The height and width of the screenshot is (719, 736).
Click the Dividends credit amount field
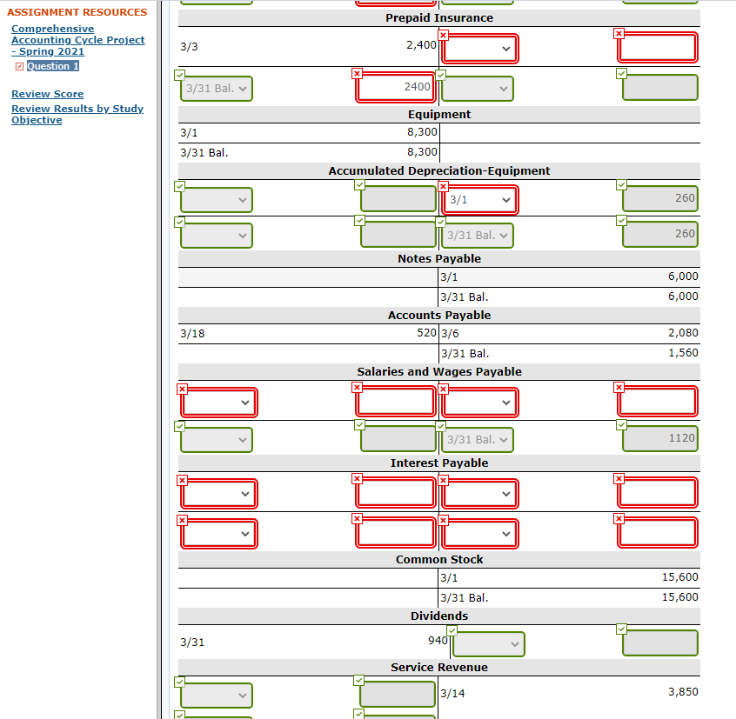pos(660,643)
